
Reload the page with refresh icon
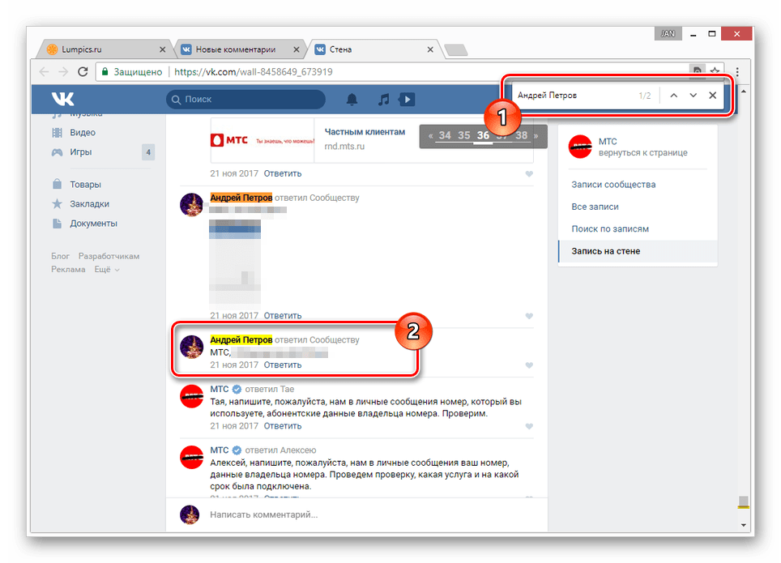(83, 72)
